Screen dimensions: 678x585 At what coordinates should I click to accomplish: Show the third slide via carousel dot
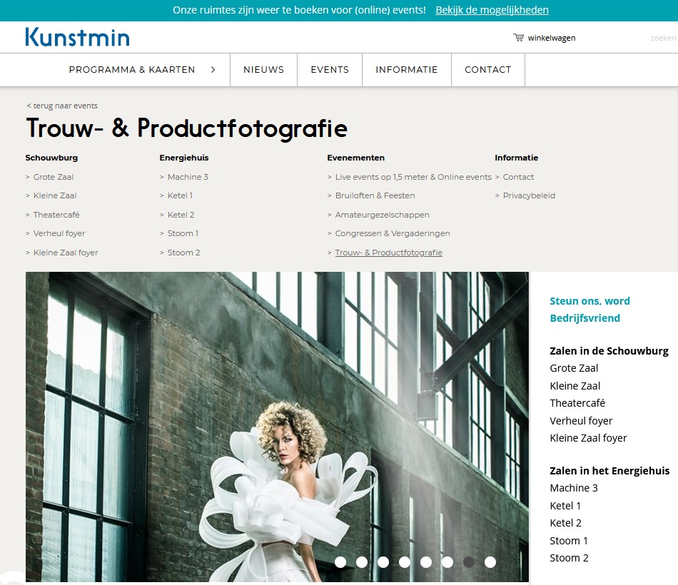coord(383,562)
